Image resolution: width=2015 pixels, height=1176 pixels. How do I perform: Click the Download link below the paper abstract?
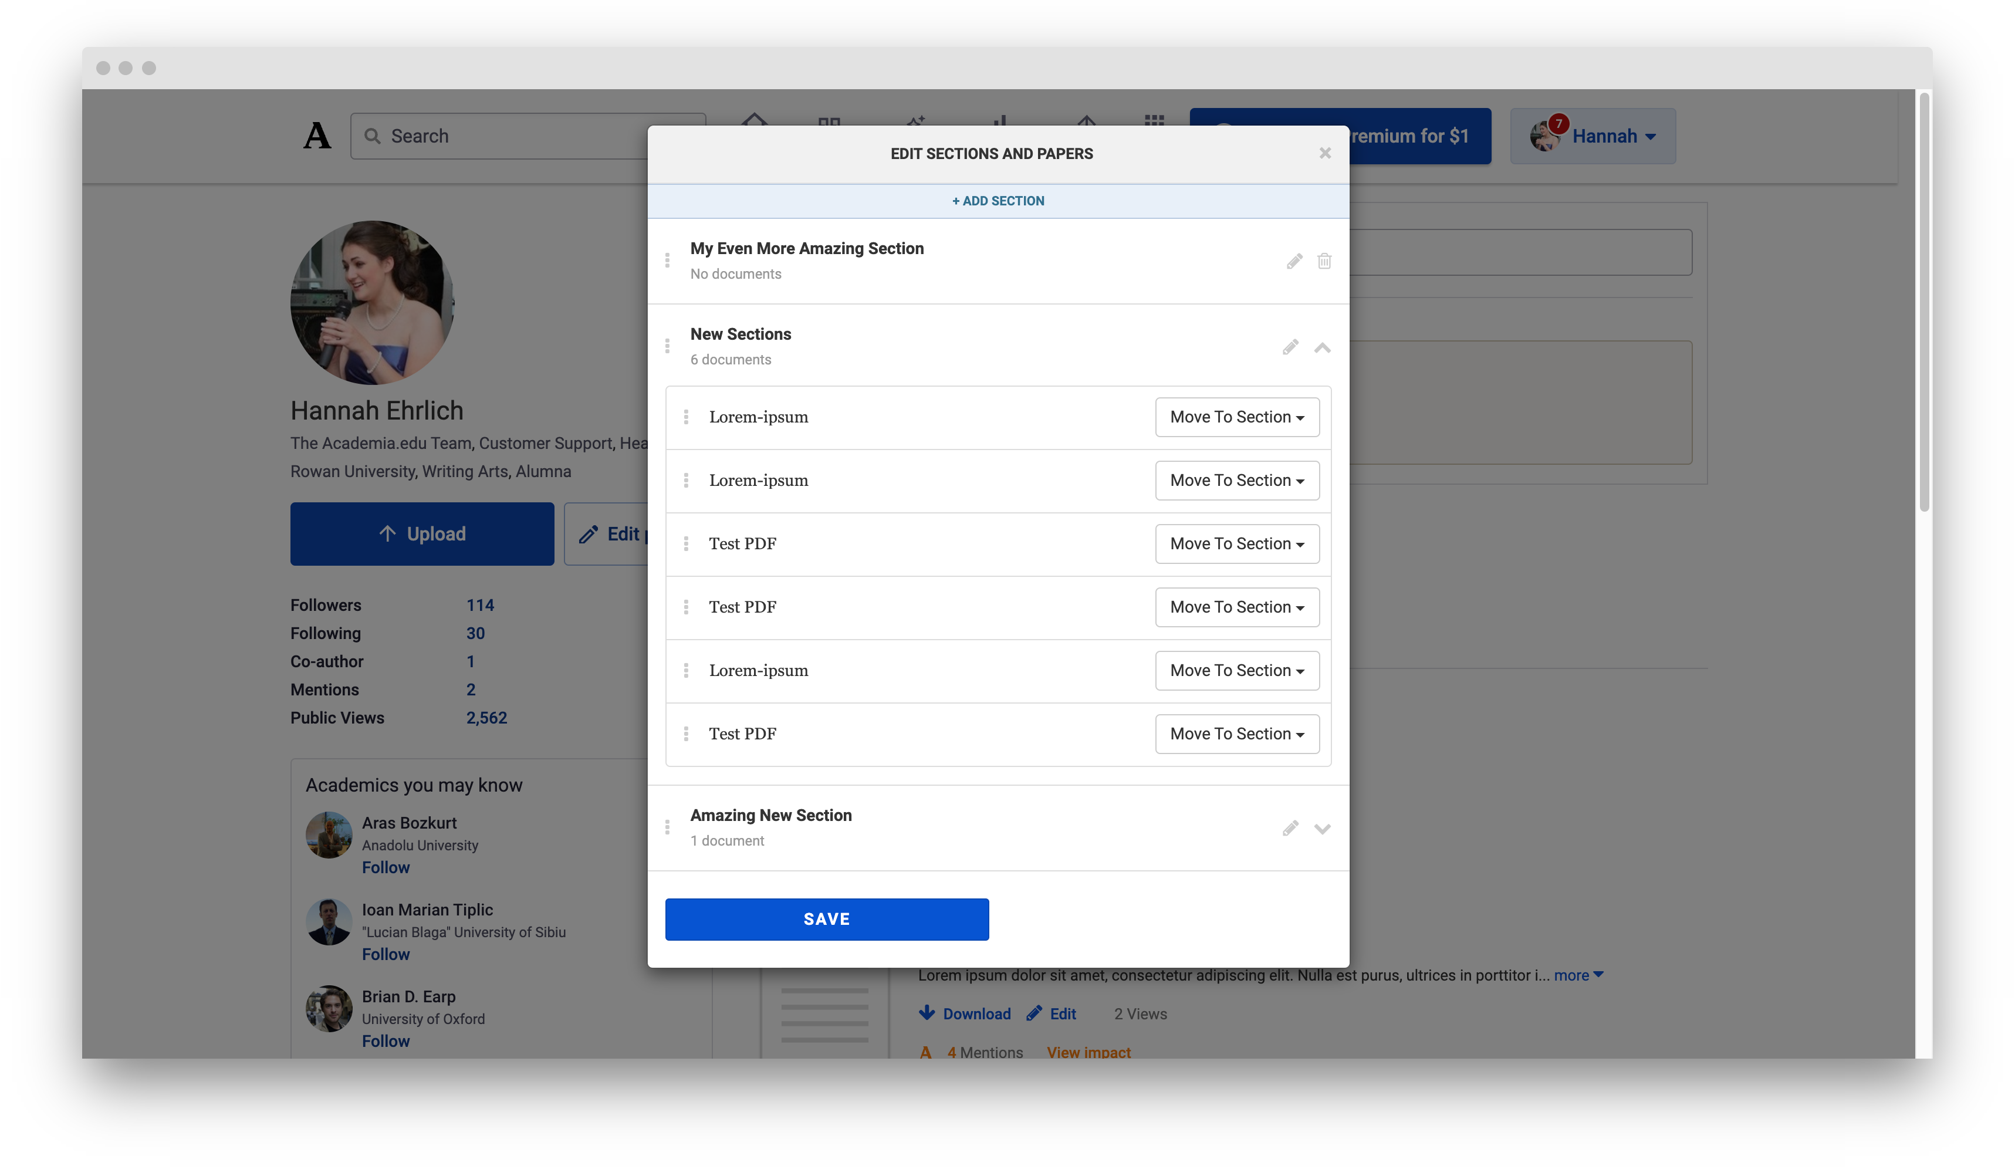[x=965, y=1013]
